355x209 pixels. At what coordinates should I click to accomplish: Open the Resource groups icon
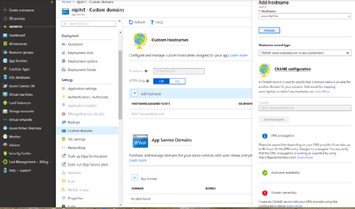pyautogui.click(x=5, y=52)
